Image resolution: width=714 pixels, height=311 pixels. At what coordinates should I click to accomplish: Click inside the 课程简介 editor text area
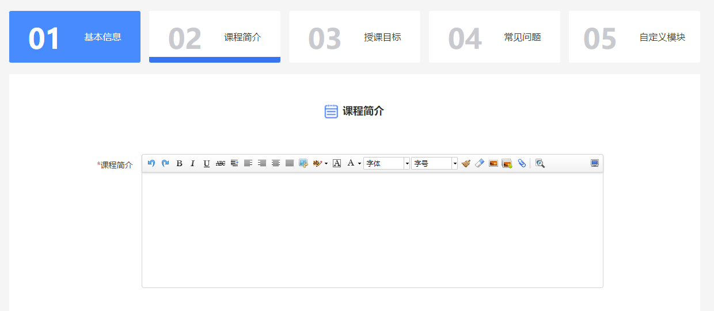373,230
